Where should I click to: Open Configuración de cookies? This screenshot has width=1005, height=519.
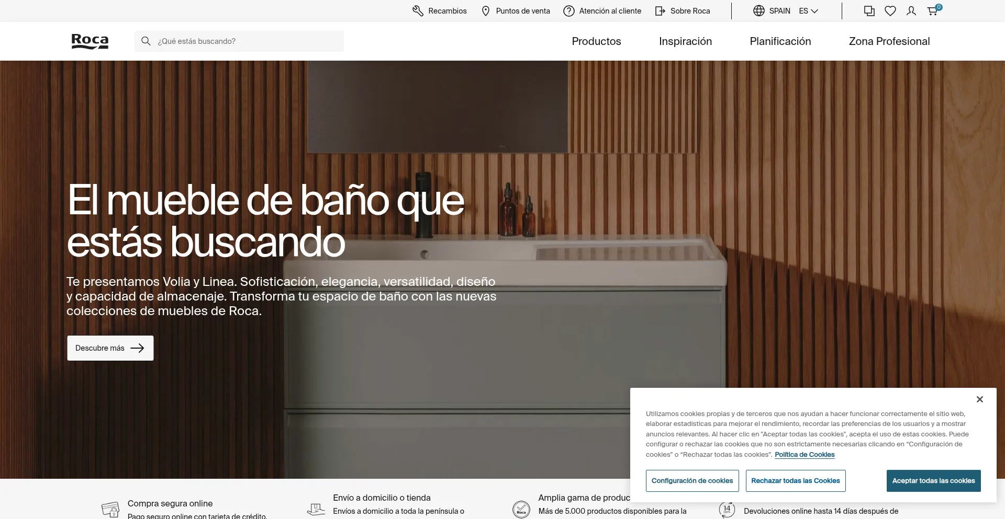pyautogui.click(x=693, y=481)
